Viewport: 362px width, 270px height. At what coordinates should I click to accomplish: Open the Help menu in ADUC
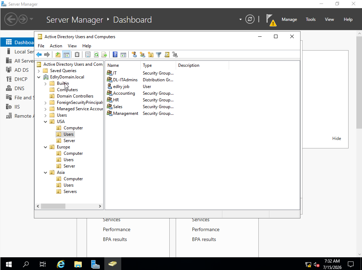(87, 46)
